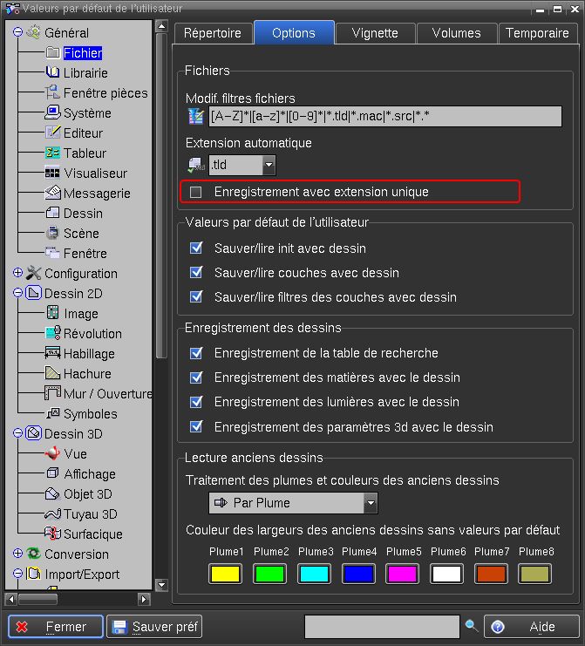Click the magnifier search icon
Screen dimensions: 585x646
[472, 626]
